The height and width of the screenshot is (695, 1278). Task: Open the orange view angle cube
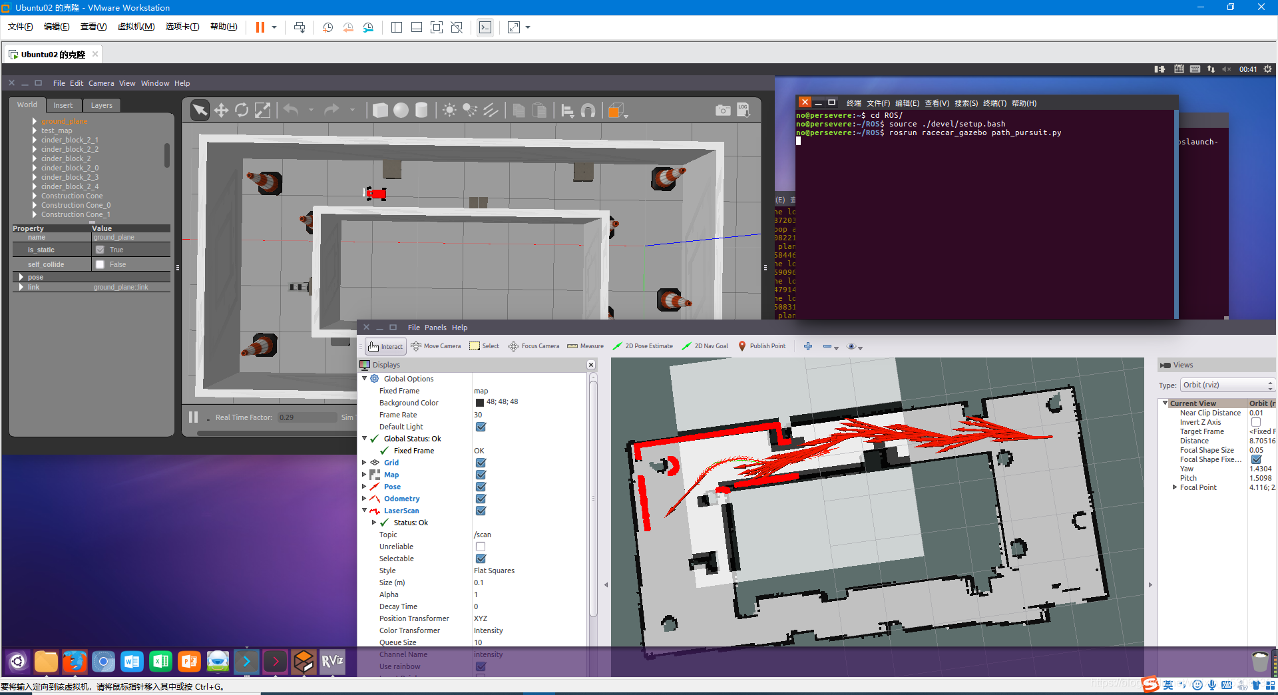(x=616, y=111)
